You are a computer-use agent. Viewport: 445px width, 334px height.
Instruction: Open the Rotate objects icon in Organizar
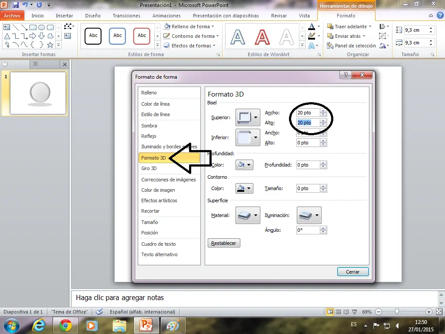[x=382, y=45]
